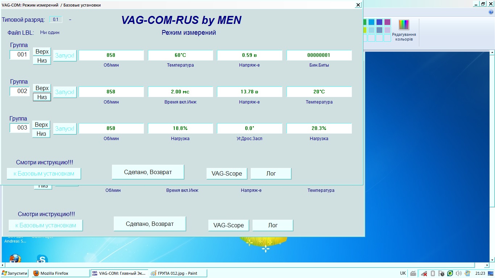Click the Windows-logo tray icon beside the clock
Screen dimensions: 495x278
coord(467,273)
